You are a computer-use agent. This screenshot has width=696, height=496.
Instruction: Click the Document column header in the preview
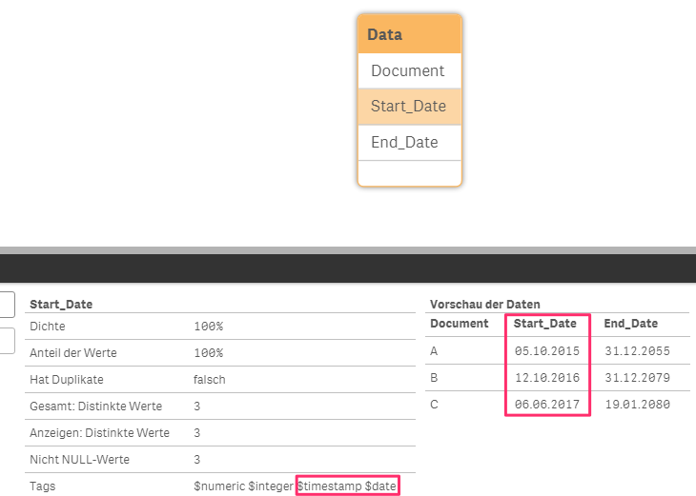(460, 324)
